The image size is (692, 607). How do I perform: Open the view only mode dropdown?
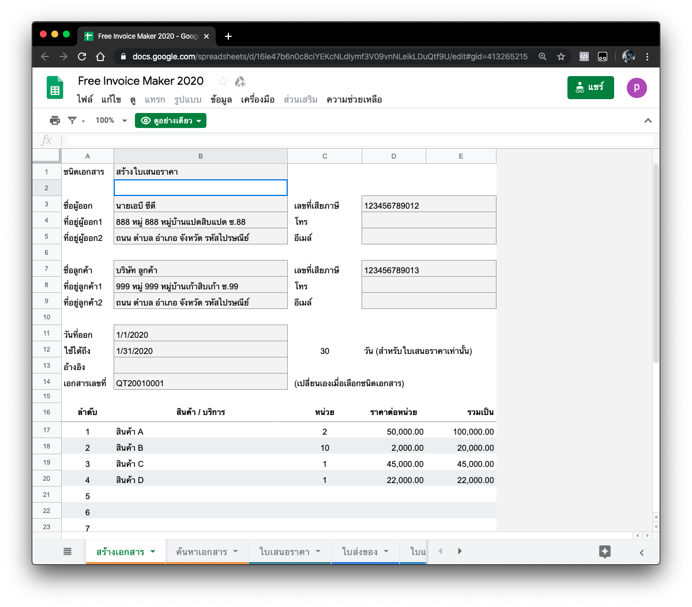click(x=171, y=120)
